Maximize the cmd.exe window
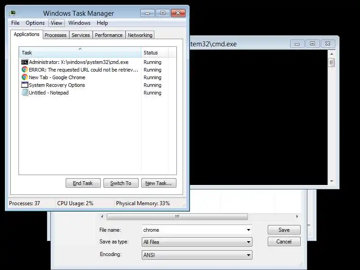360x270 pixels. click(312, 44)
